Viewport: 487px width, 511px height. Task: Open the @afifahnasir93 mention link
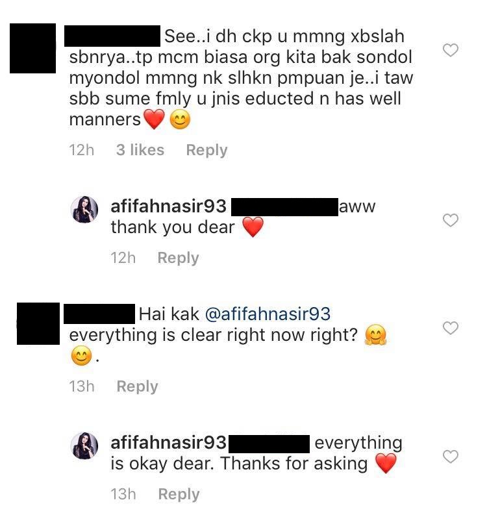coord(268,314)
